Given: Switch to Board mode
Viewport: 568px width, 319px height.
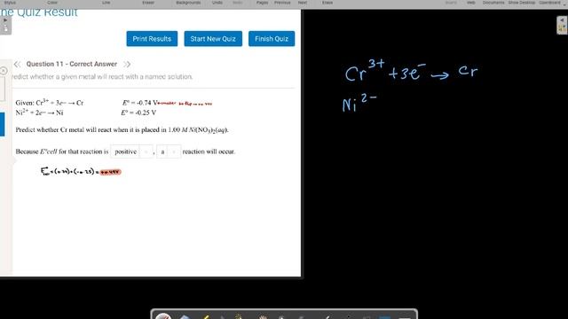Looking at the screenshot, I should point(451,3).
